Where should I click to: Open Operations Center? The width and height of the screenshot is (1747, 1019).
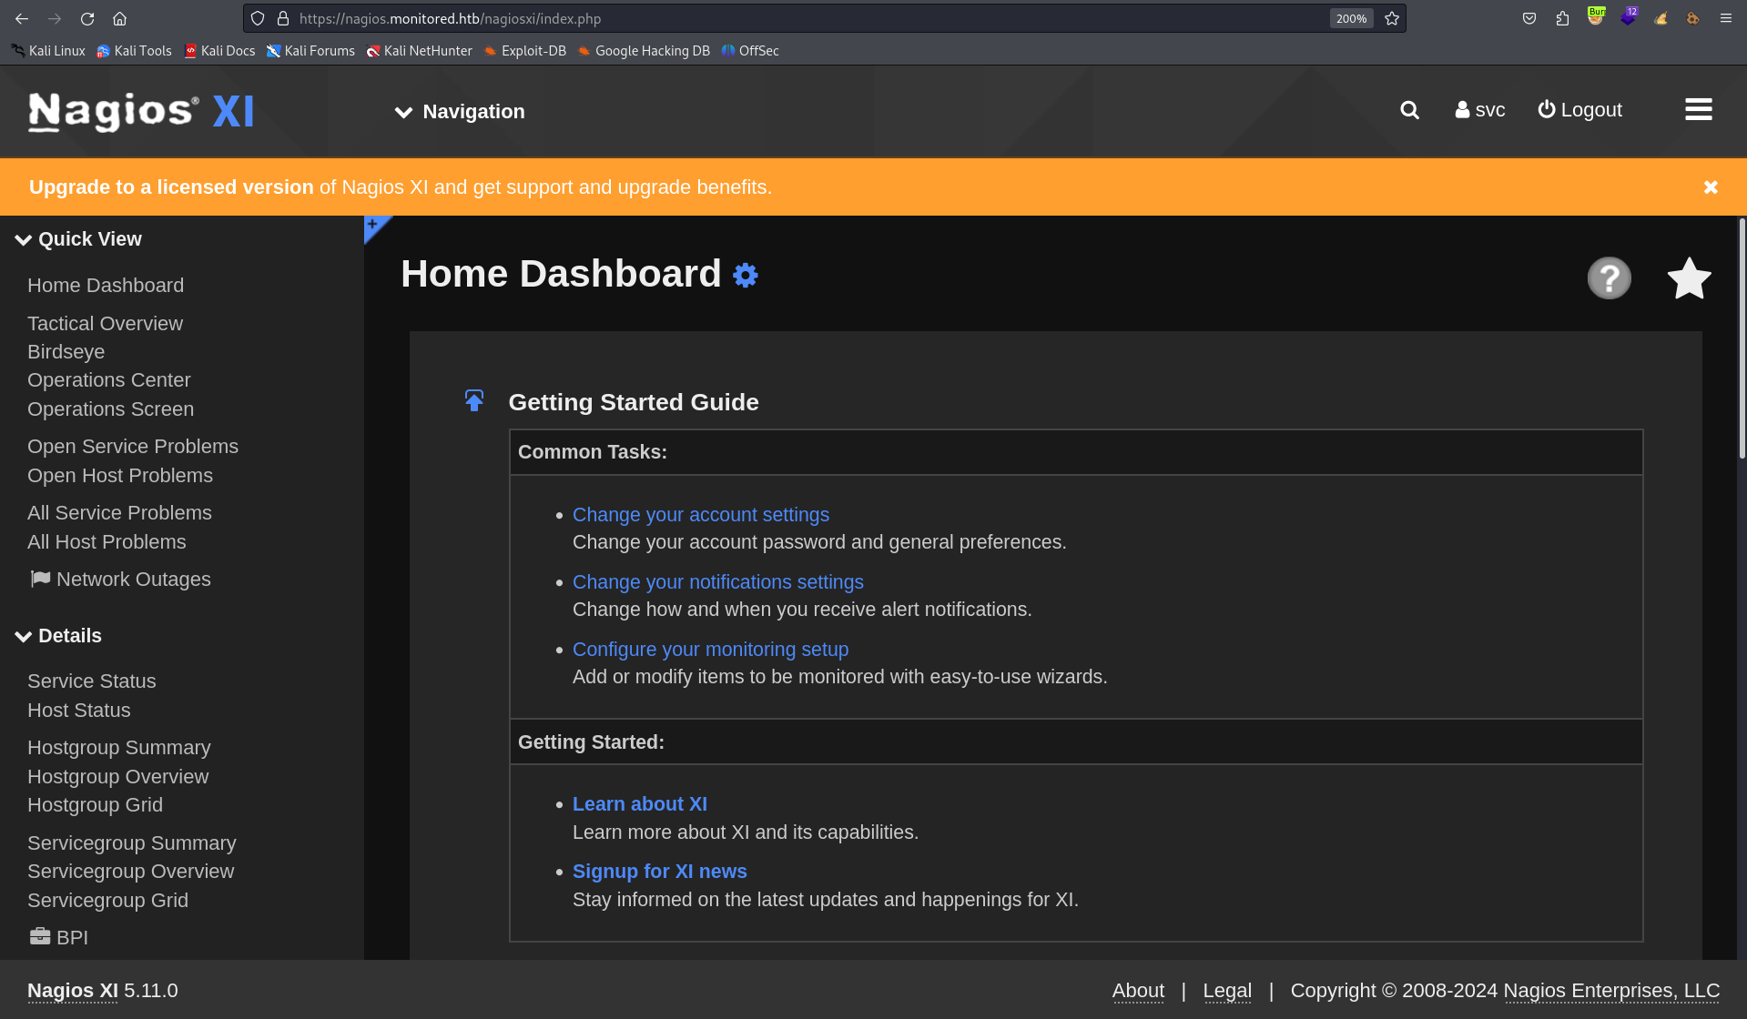tap(109, 380)
